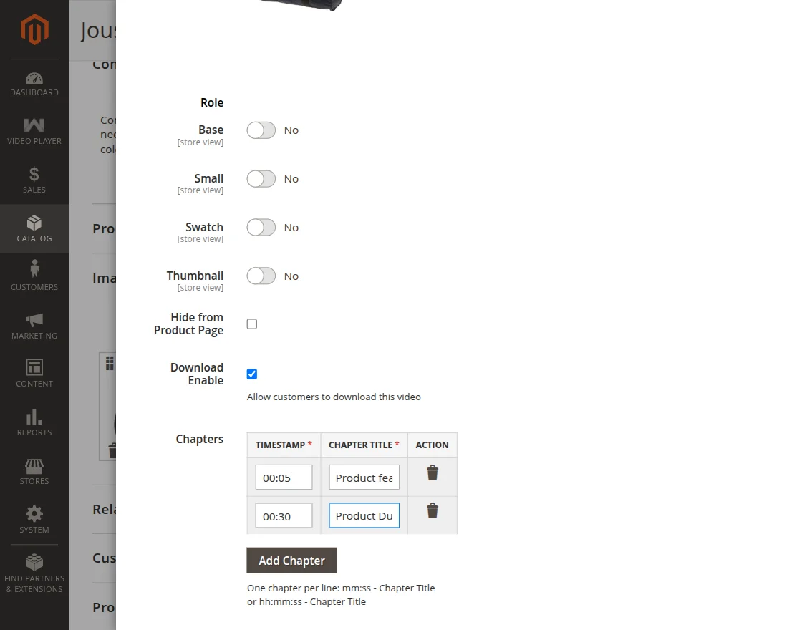802x630 pixels.
Task: Open the Marketing menu
Action: 34,326
